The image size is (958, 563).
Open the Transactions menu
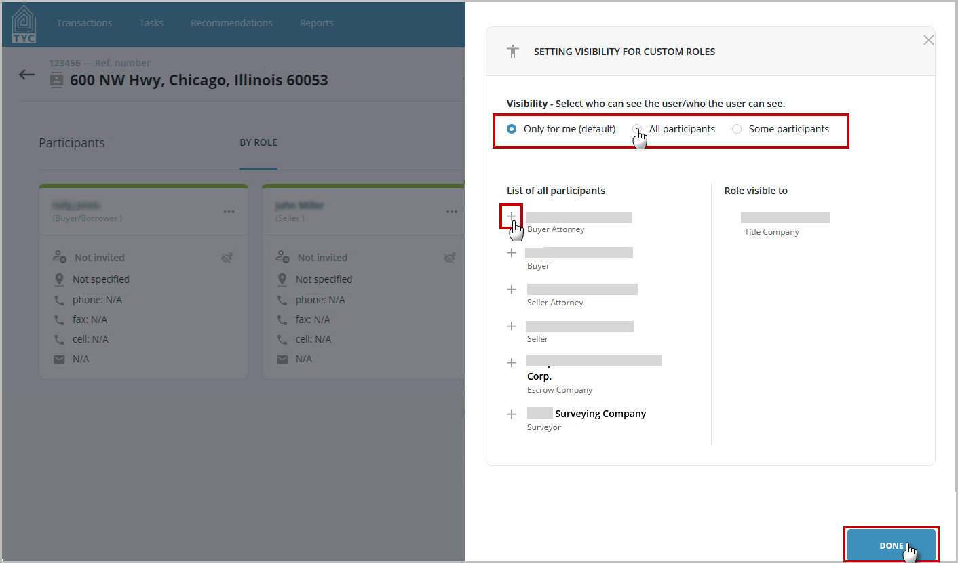click(84, 23)
